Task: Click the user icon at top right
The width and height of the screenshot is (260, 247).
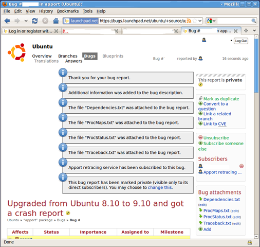Action: click(204, 40)
